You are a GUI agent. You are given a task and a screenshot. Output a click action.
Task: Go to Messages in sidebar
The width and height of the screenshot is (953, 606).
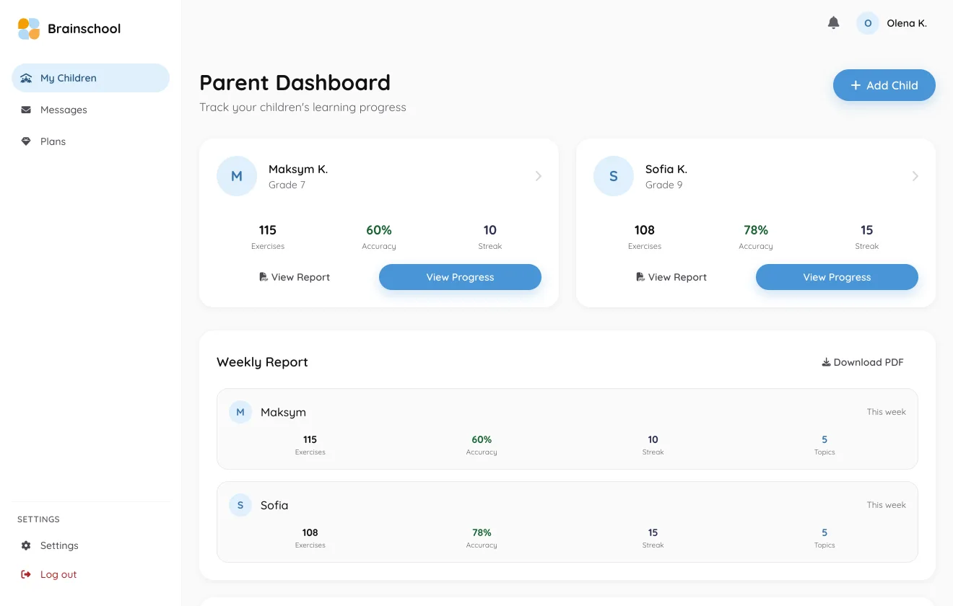pyautogui.click(x=91, y=110)
